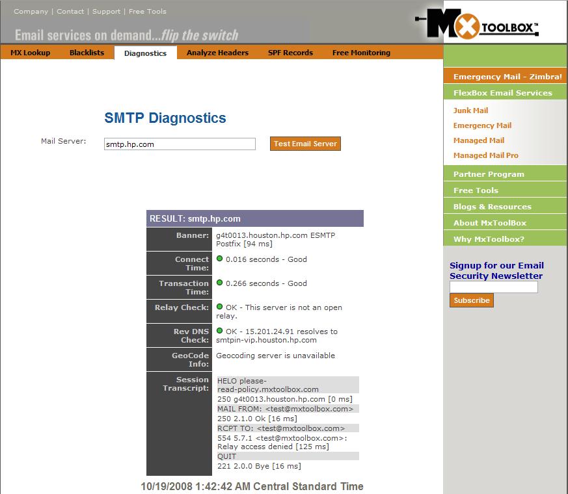Click the newsletter email input field
Screen dimensions: 568x494
coord(494,287)
